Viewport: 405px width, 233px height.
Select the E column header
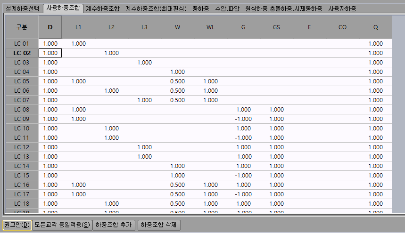pos(309,27)
